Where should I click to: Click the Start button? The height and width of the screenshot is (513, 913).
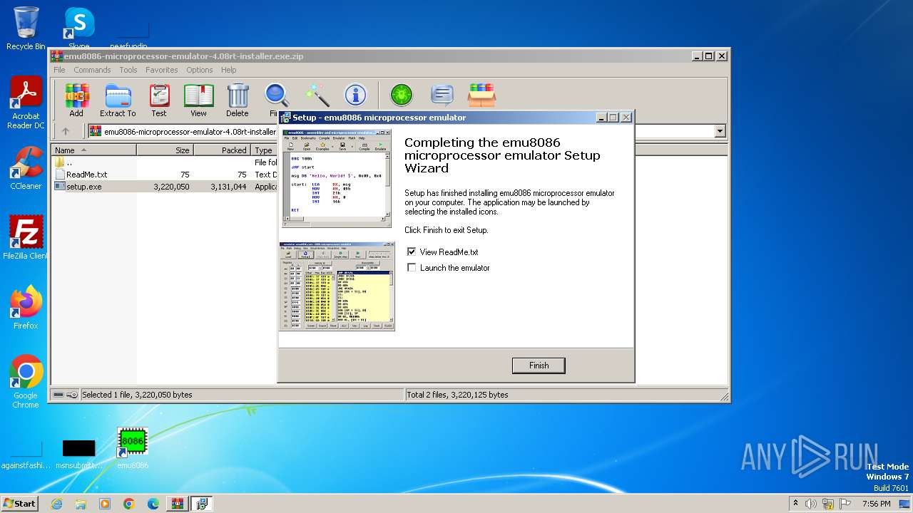(19, 504)
